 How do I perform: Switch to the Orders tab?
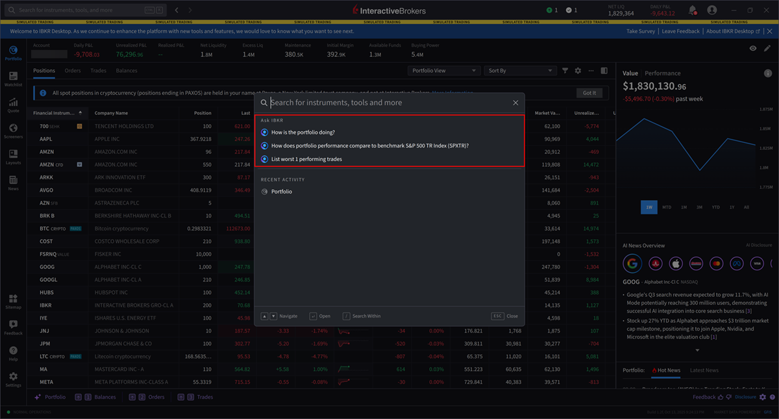coord(74,71)
